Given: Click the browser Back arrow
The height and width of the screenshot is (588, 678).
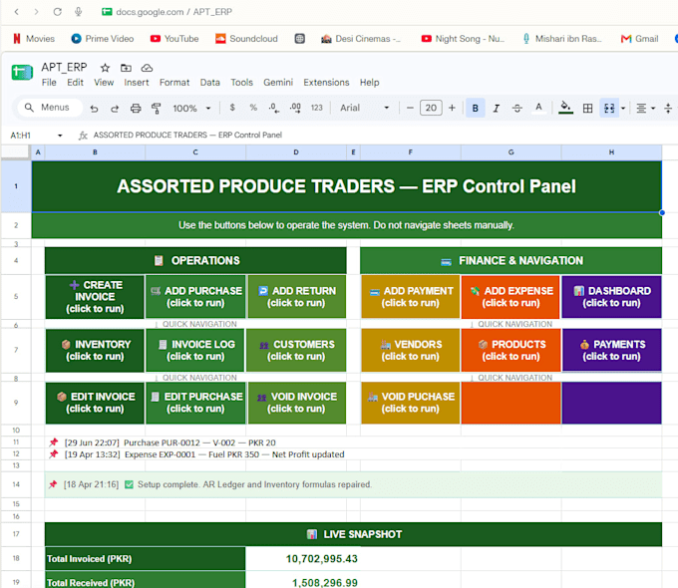Looking at the screenshot, I should 16,12.
